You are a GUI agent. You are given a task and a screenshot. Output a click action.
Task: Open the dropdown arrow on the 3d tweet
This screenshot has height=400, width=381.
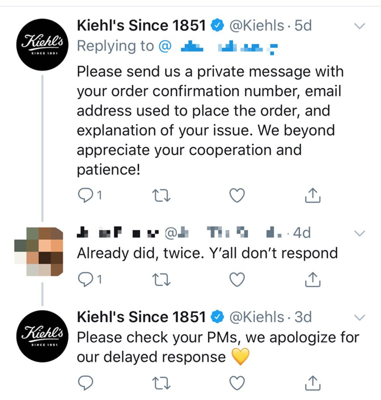point(359,317)
